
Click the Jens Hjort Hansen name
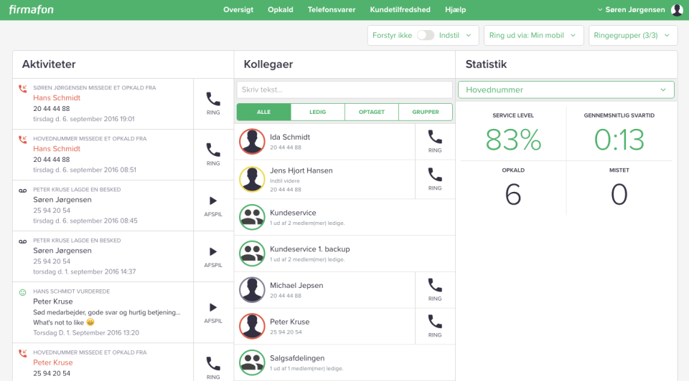pos(301,170)
